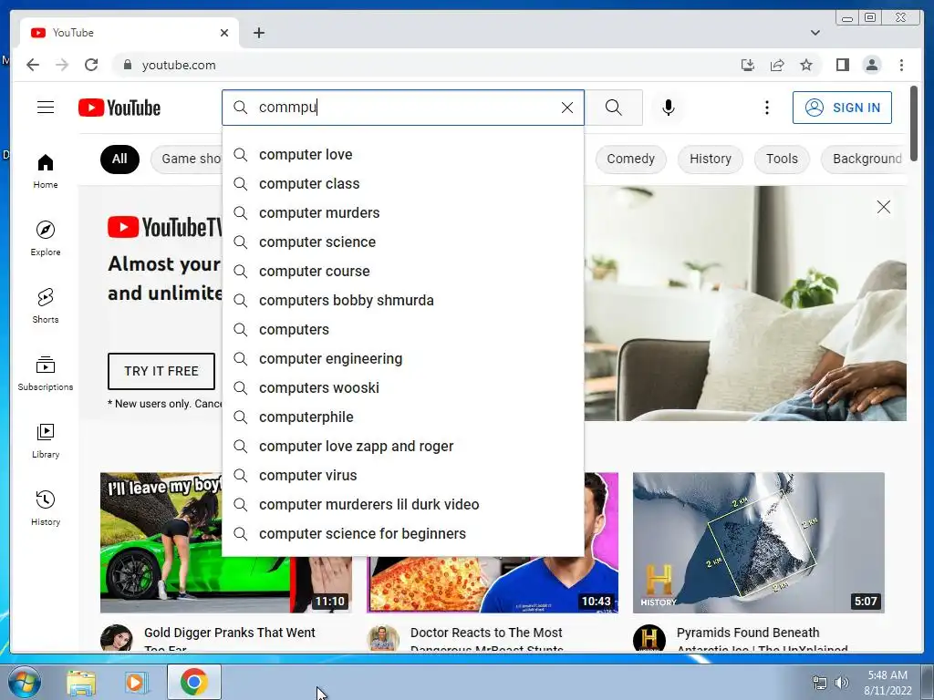The height and width of the screenshot is (700, 934).
Task: Open Gold Digger Pranks video title
Action: tap(230, 639)
